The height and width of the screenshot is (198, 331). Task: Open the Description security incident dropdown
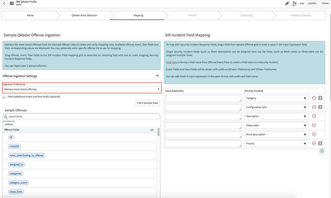coord(276,116)
